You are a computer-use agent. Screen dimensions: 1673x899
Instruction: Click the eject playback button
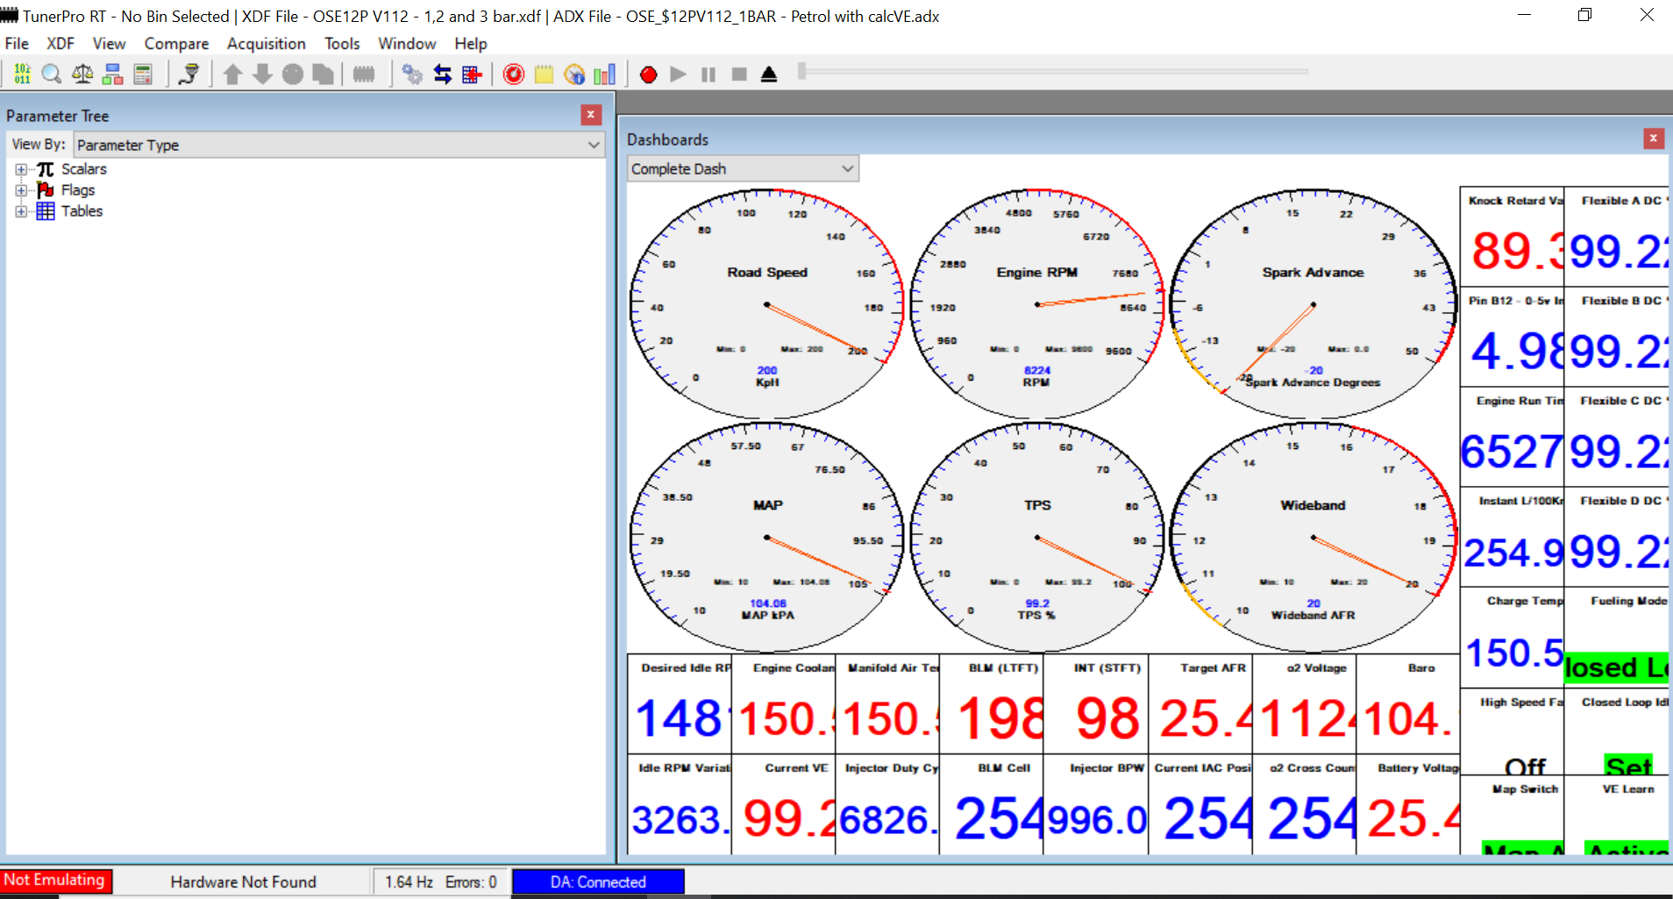769,75
